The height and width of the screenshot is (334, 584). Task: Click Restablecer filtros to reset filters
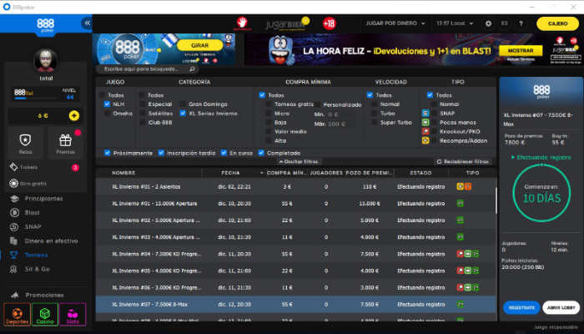(x=463, y=162)
